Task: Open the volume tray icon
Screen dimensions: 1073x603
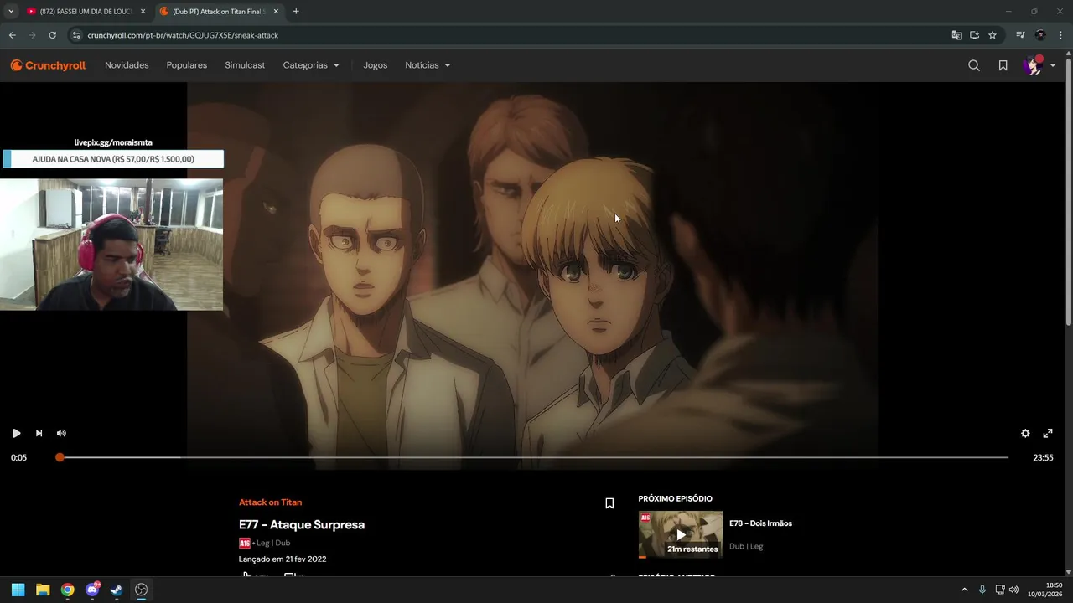Action: tap(1013, 590)
